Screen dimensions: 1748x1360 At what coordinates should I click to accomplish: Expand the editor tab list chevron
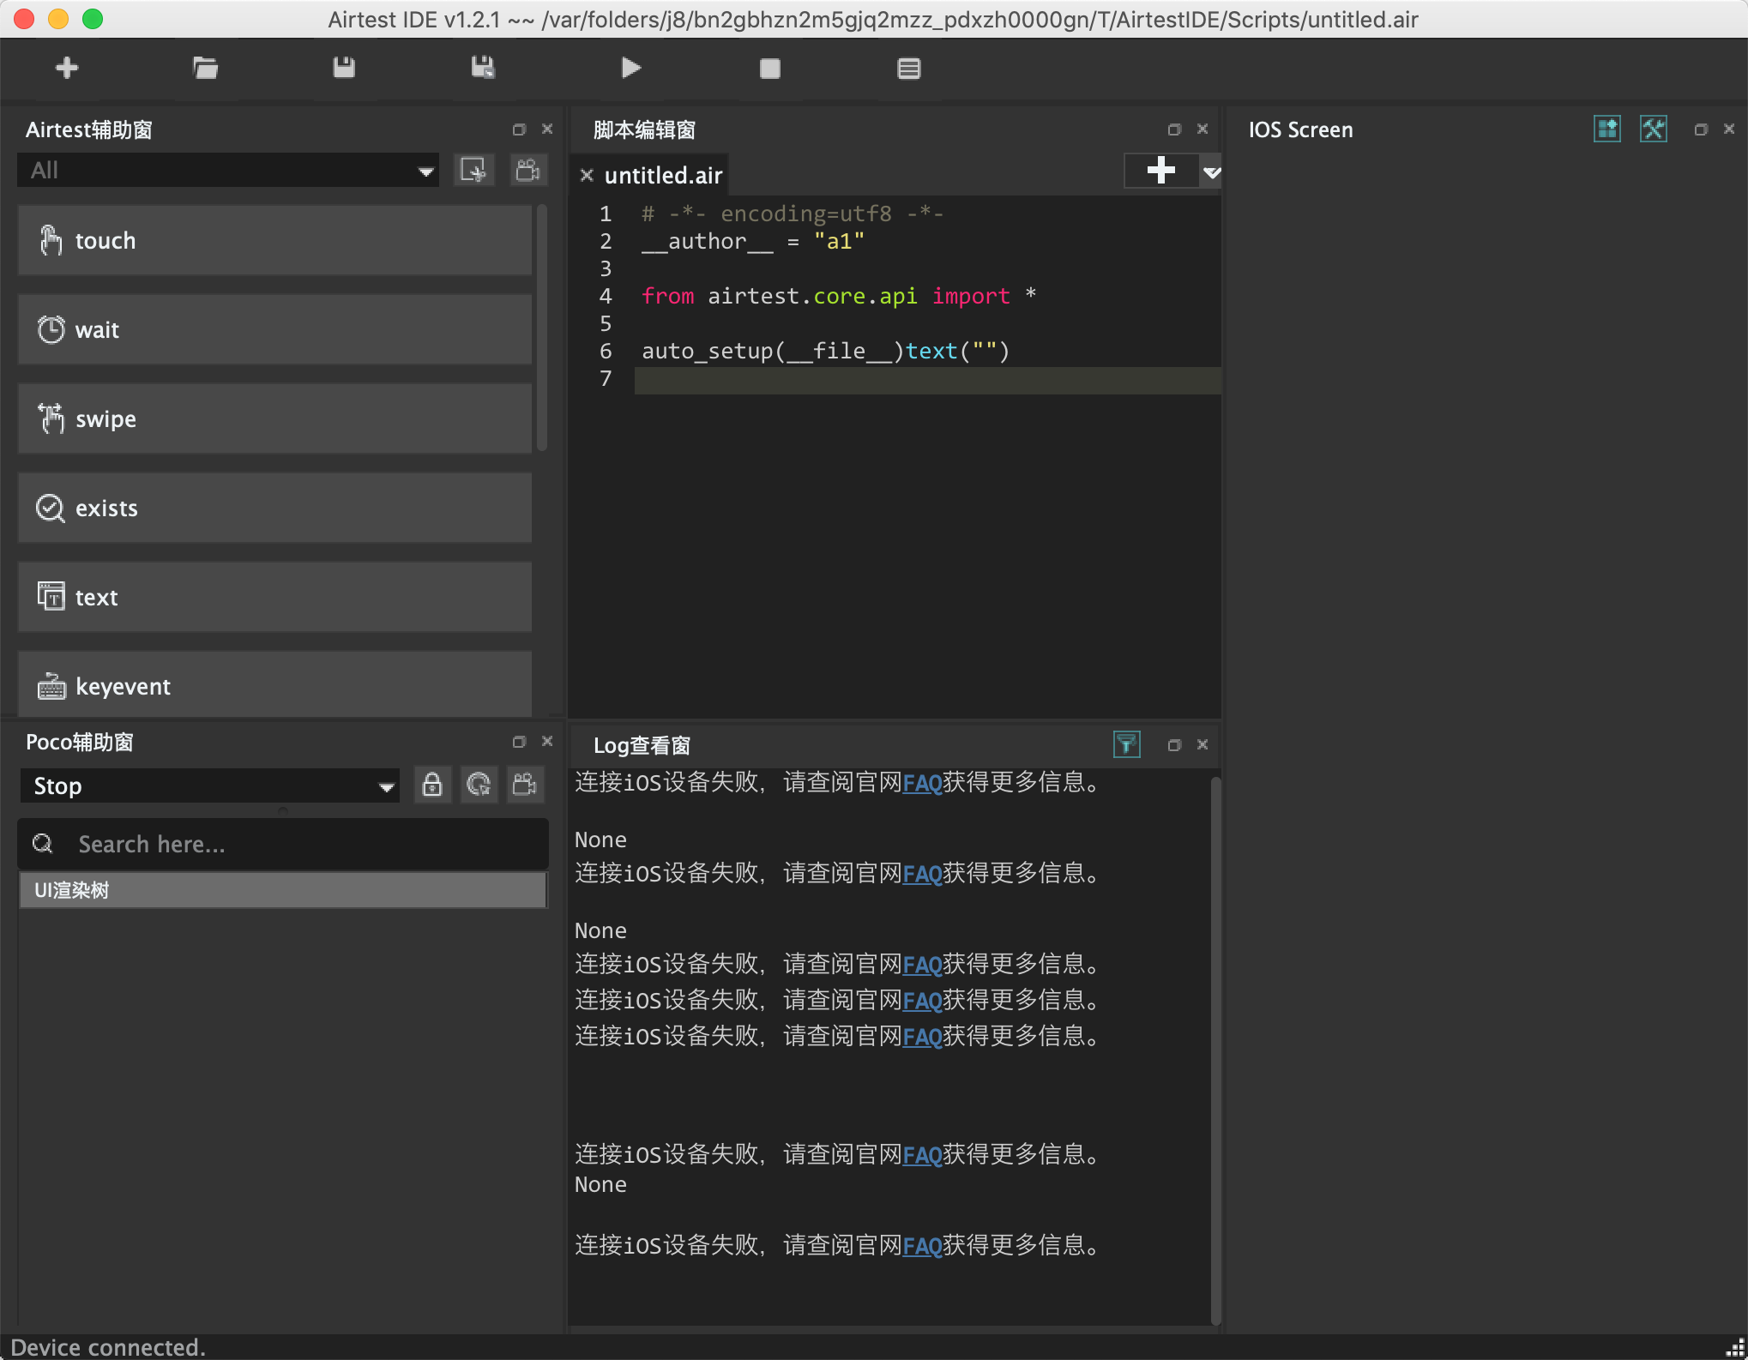coord(1211,172)
